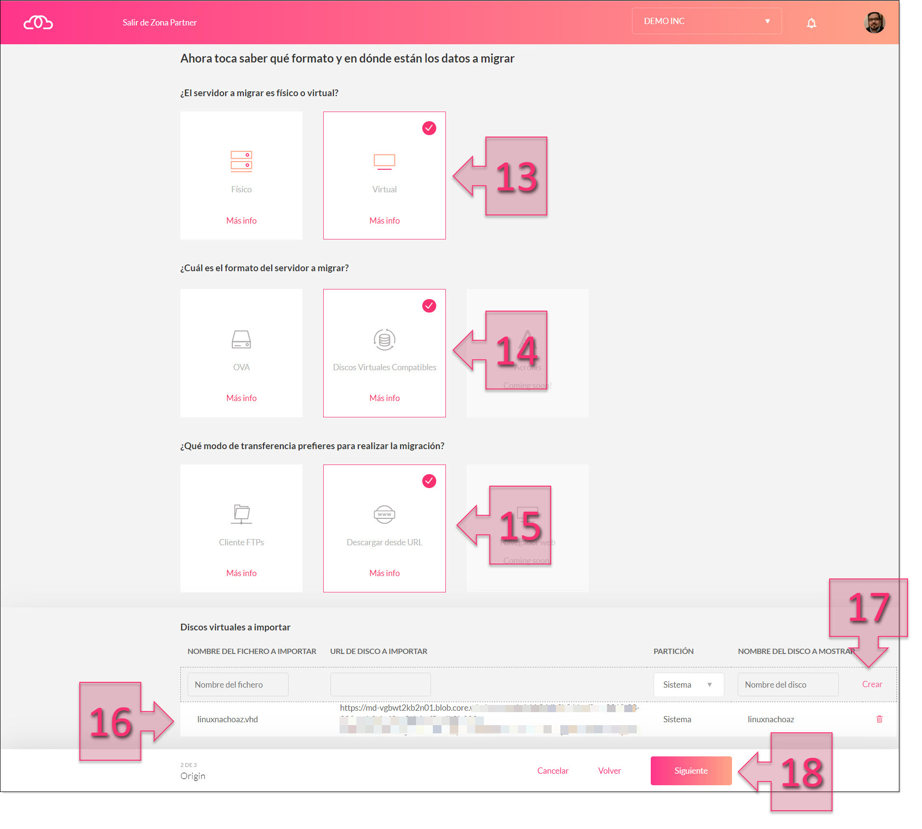922x829 pixels.
Task: Click Cancelar to abort migration
Action: point(552,770)
